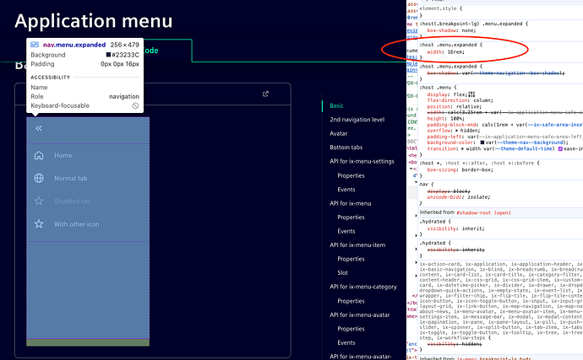Open Slot under API for ix-menu-item

click(x=342, y=273)
